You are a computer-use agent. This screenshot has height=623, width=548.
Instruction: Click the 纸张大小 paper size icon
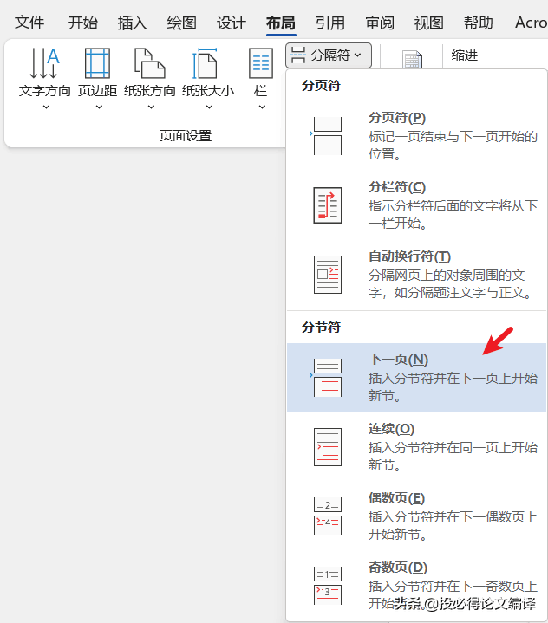coord(205,62)
